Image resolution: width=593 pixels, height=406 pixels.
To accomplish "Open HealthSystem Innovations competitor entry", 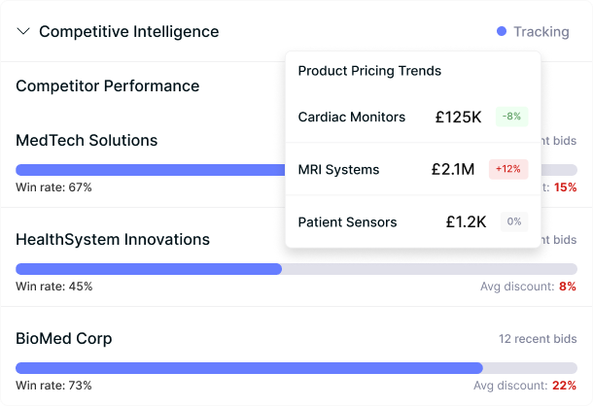I will (113, 240).
